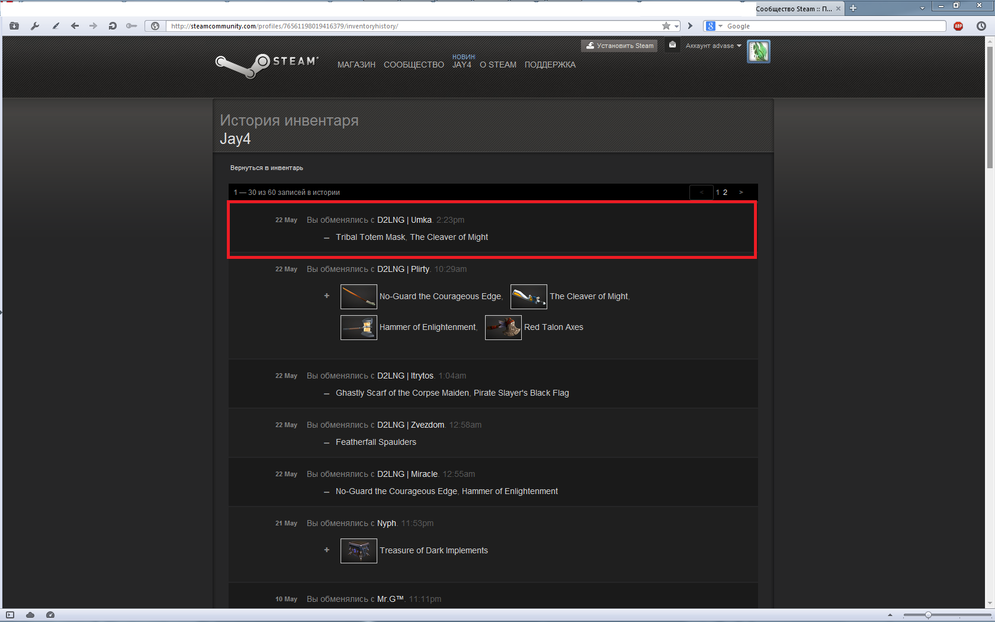Open МАГАЗИН menu
The height and width of the screenshot is (622, 995).
coord(357,65)
